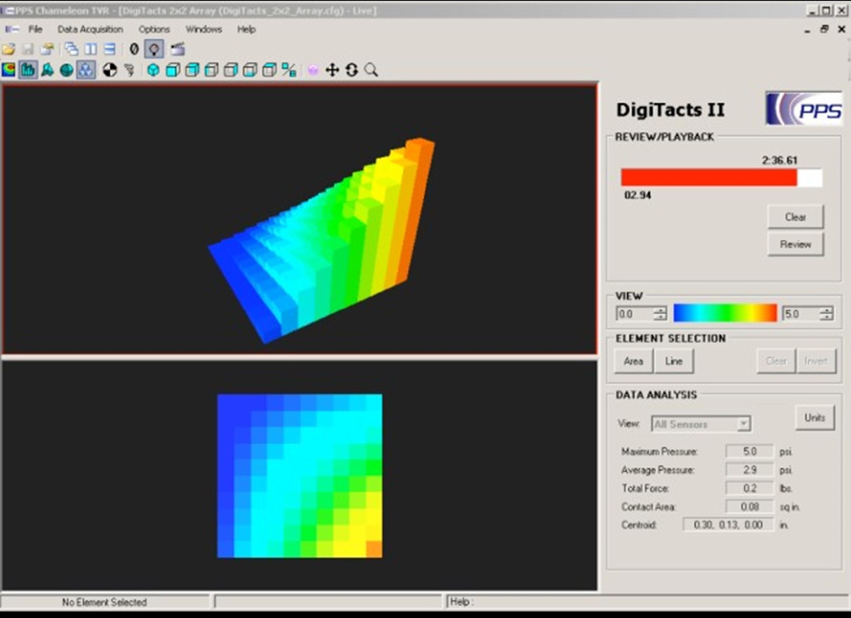Click the black-white centroid marker icon
851x618 pixels.
(x=110, y=70)
